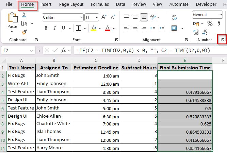This screenshot has width=227, height=153.
Task: Decrease font size with small A
Action: (x=113, y=17)
